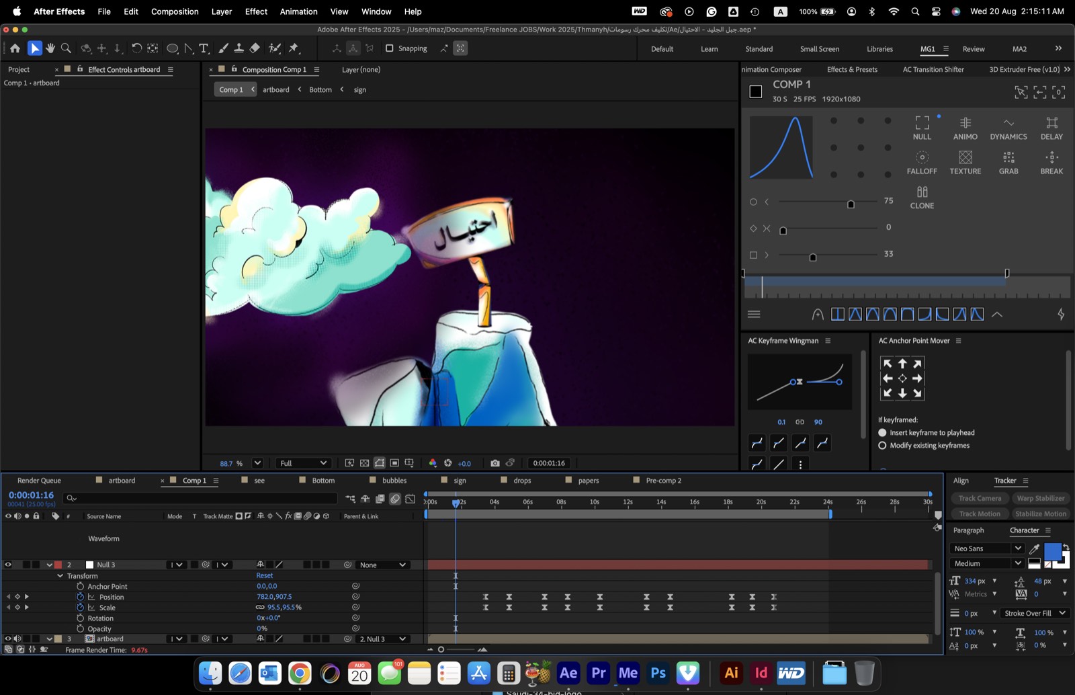Image resolution: width=1075 pixels, height=695 pixels.
Task: Select the Zoom tool magnifier
Action: (66, 48)
